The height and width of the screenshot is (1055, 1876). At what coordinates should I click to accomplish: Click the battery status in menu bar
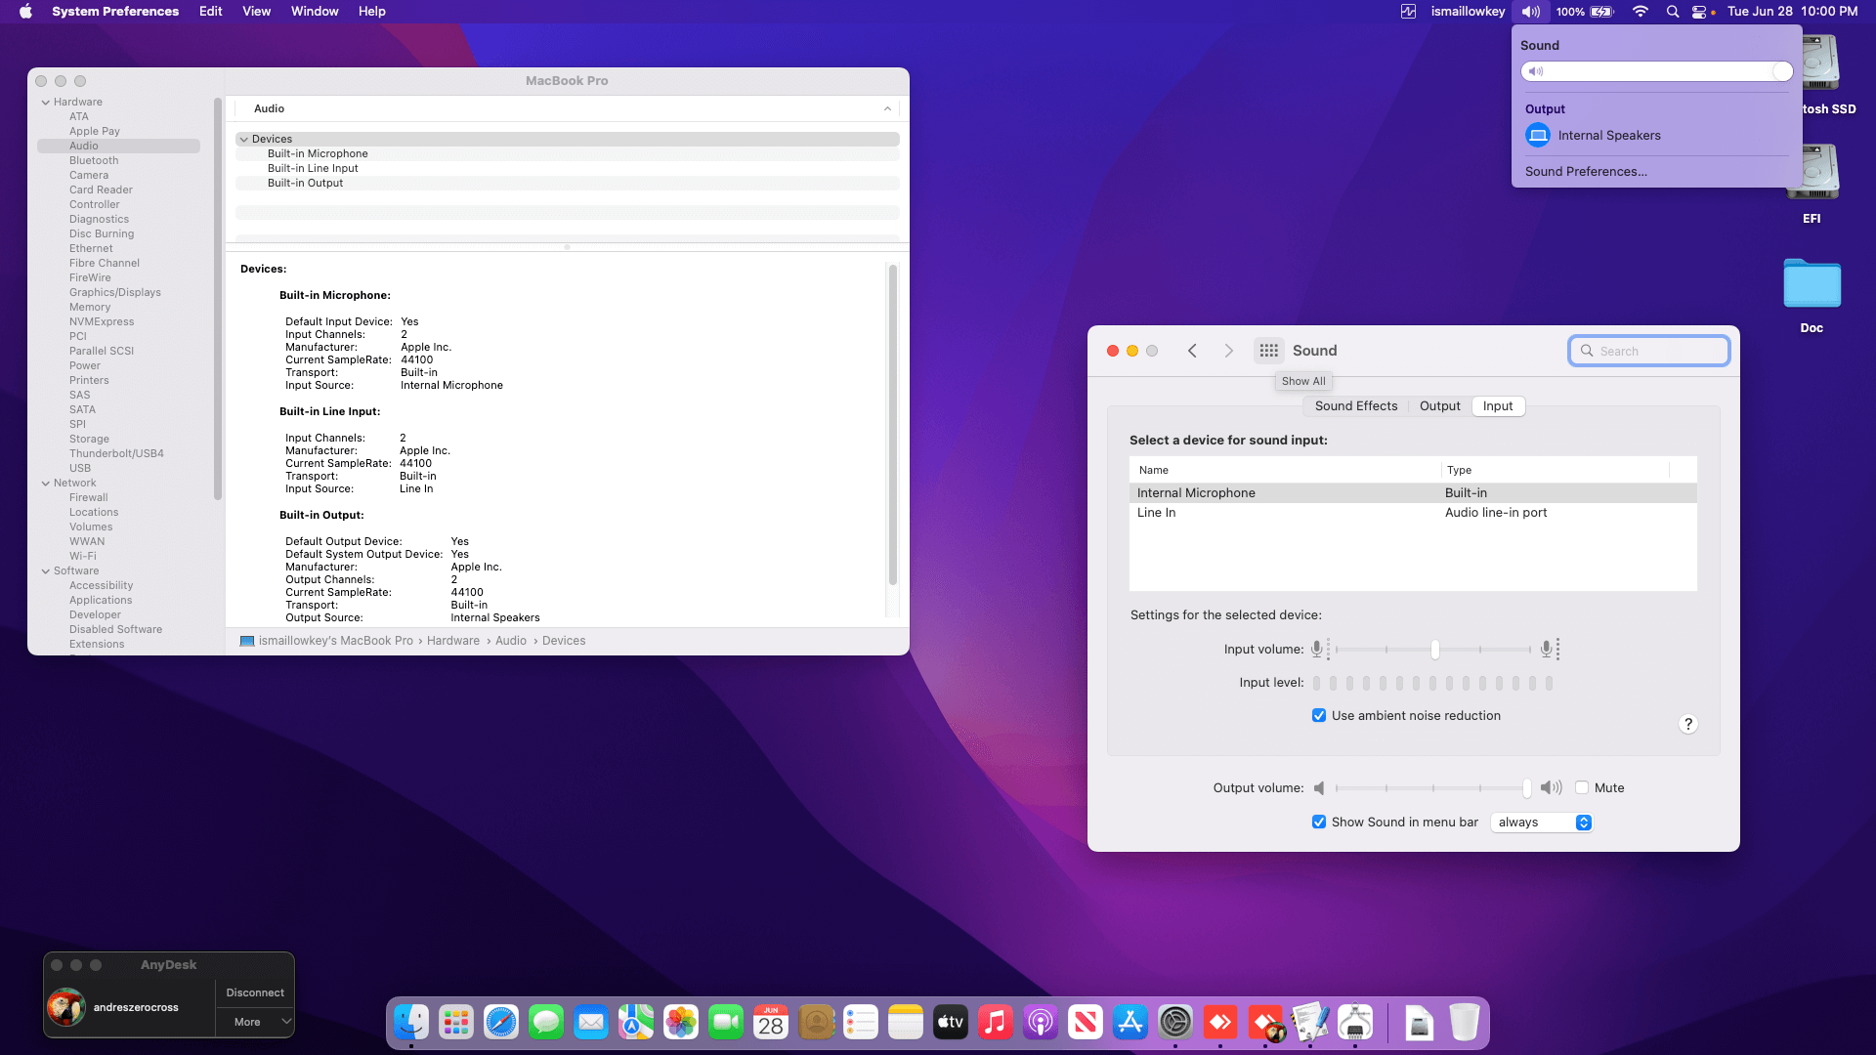coord(1586,12)
